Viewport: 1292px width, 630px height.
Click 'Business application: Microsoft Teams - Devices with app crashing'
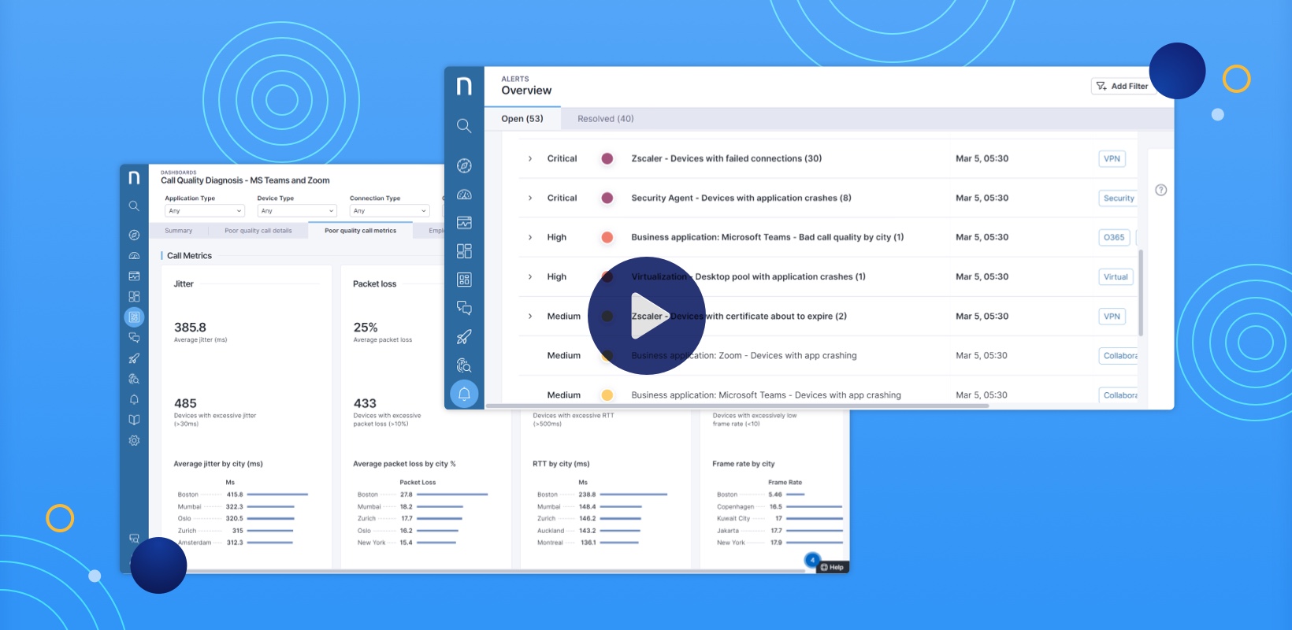click(x=766, y=395)
